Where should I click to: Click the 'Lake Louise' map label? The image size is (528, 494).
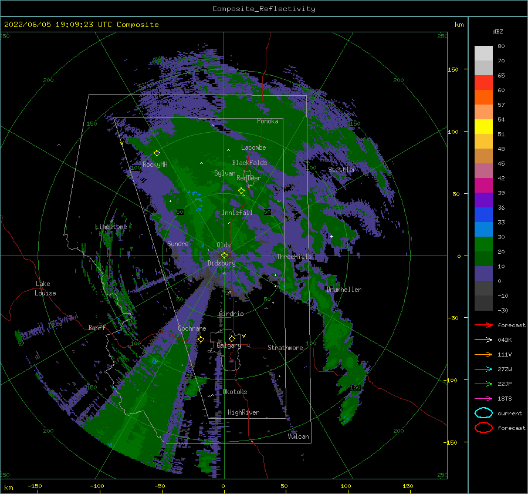[45, 288]
